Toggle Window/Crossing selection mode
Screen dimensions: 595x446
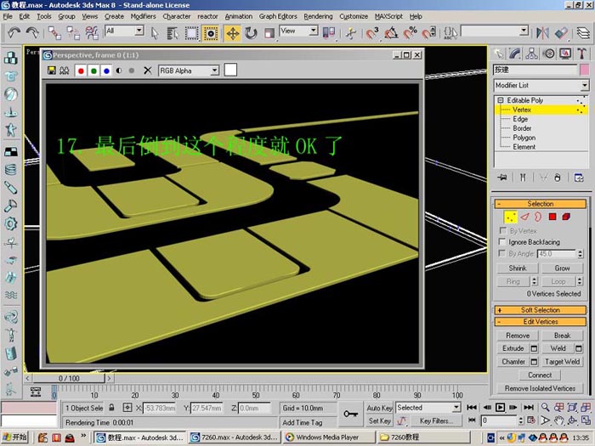click(x=210, y=33)
